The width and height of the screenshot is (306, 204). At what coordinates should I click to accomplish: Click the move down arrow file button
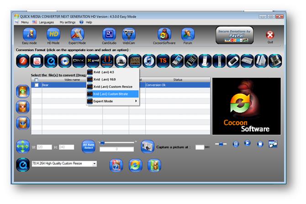click(x=23, y=123)
